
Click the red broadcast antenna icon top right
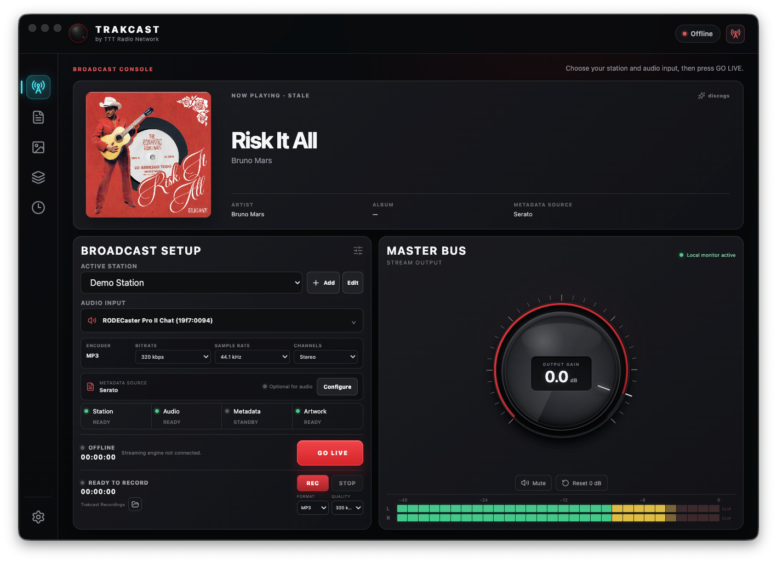(735, 34)
